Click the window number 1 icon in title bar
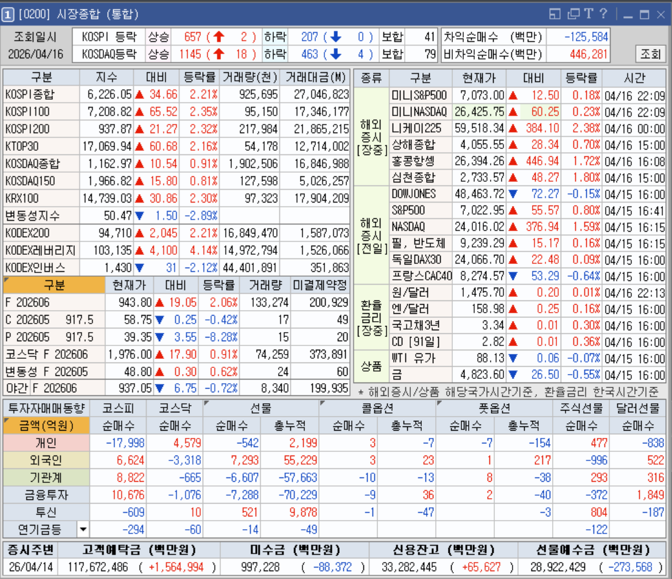 [x=8, y=15]
